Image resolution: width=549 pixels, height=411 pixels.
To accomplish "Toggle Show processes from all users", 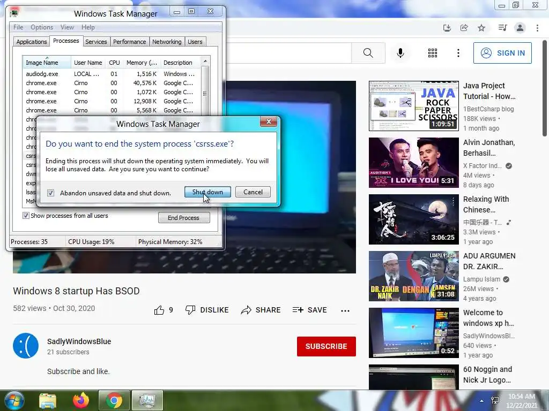I will click(26, 216).
